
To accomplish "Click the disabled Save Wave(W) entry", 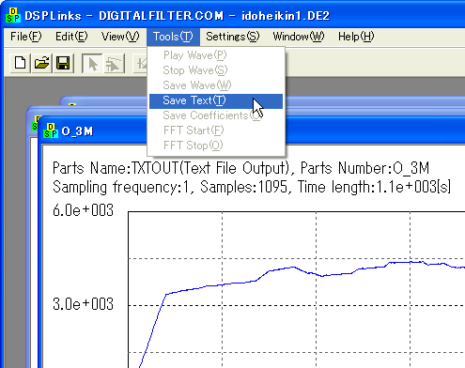I will click(216, 85).
